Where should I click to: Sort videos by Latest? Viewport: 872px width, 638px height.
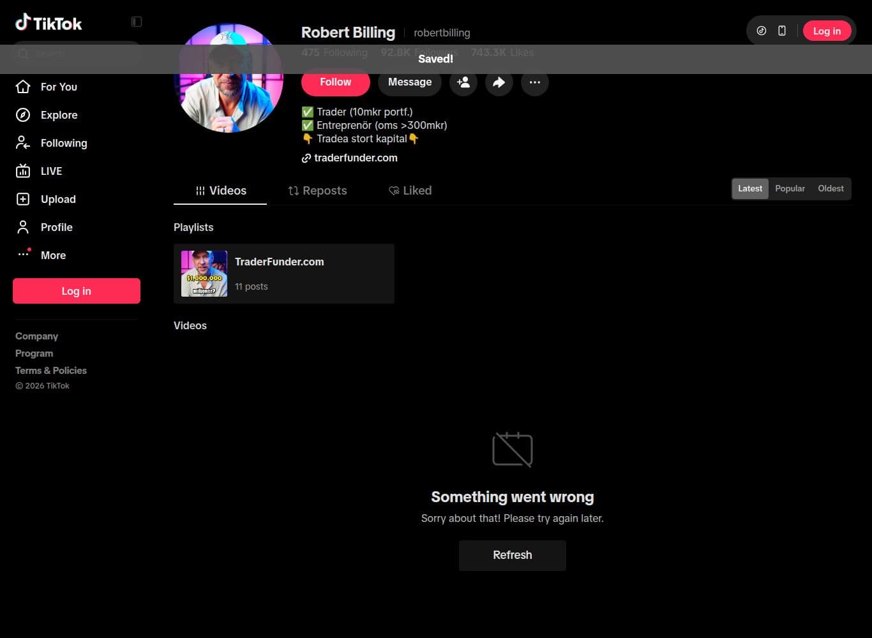point(750,189)
